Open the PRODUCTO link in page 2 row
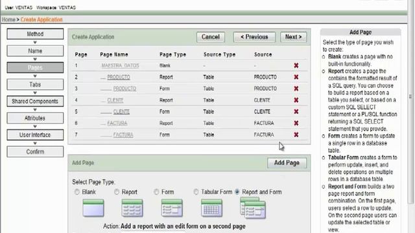 [119, 77]
